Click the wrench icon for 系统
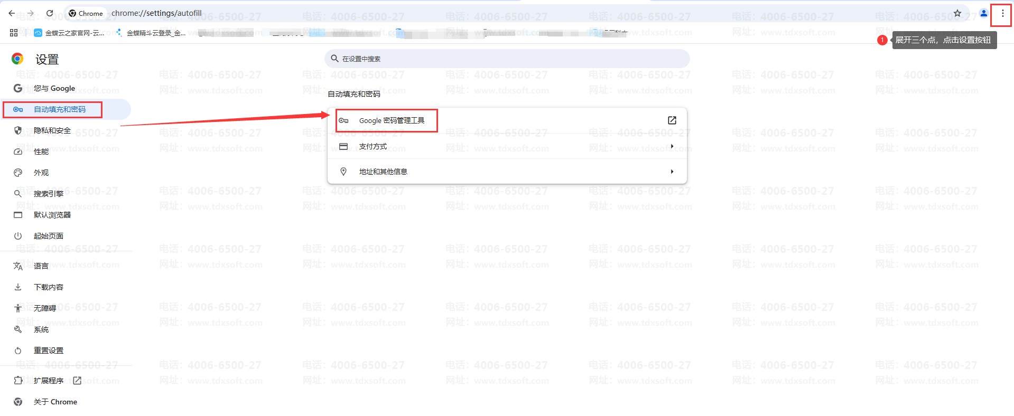The image size is (1014, 416). (18, 329)
